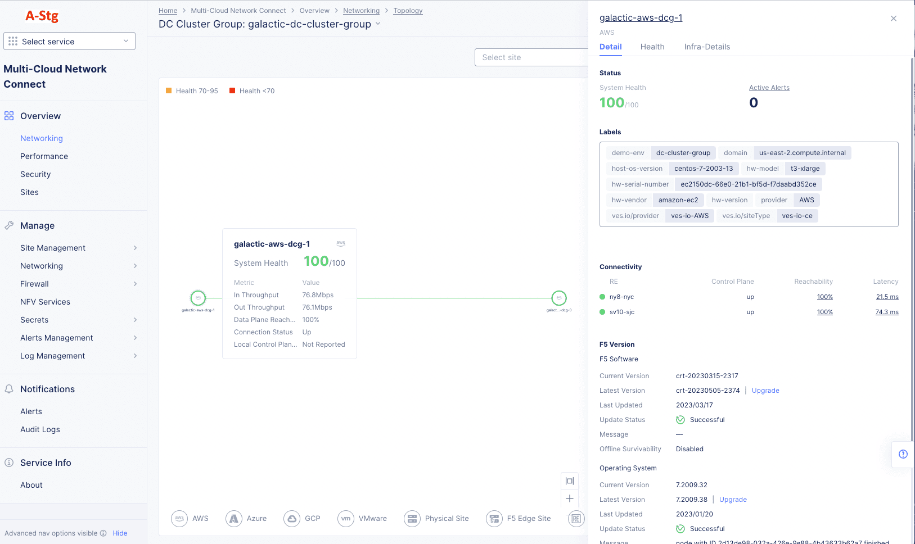Click the fit-to-screen icon above the zoom control
Image resolution: width=915 pixels, height=544 pixels.
pyautogui.click(x=569, y=480)
